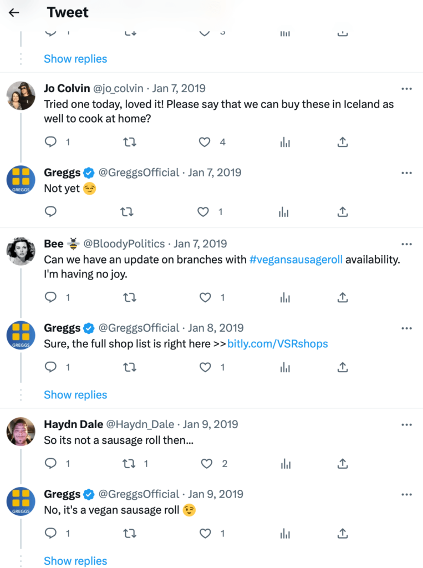Open the three-dot menu on Jo Colvin's tweet
423x568 pixels.
[x=406, y=88]
